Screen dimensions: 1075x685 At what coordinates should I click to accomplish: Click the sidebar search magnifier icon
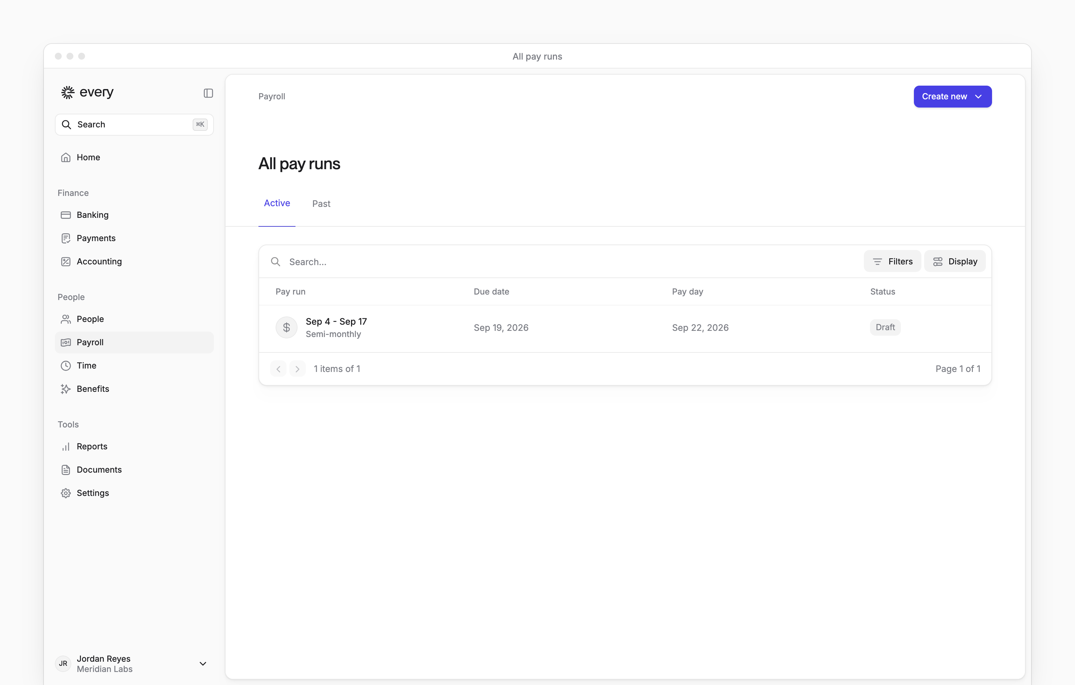(x=67, y=124)
